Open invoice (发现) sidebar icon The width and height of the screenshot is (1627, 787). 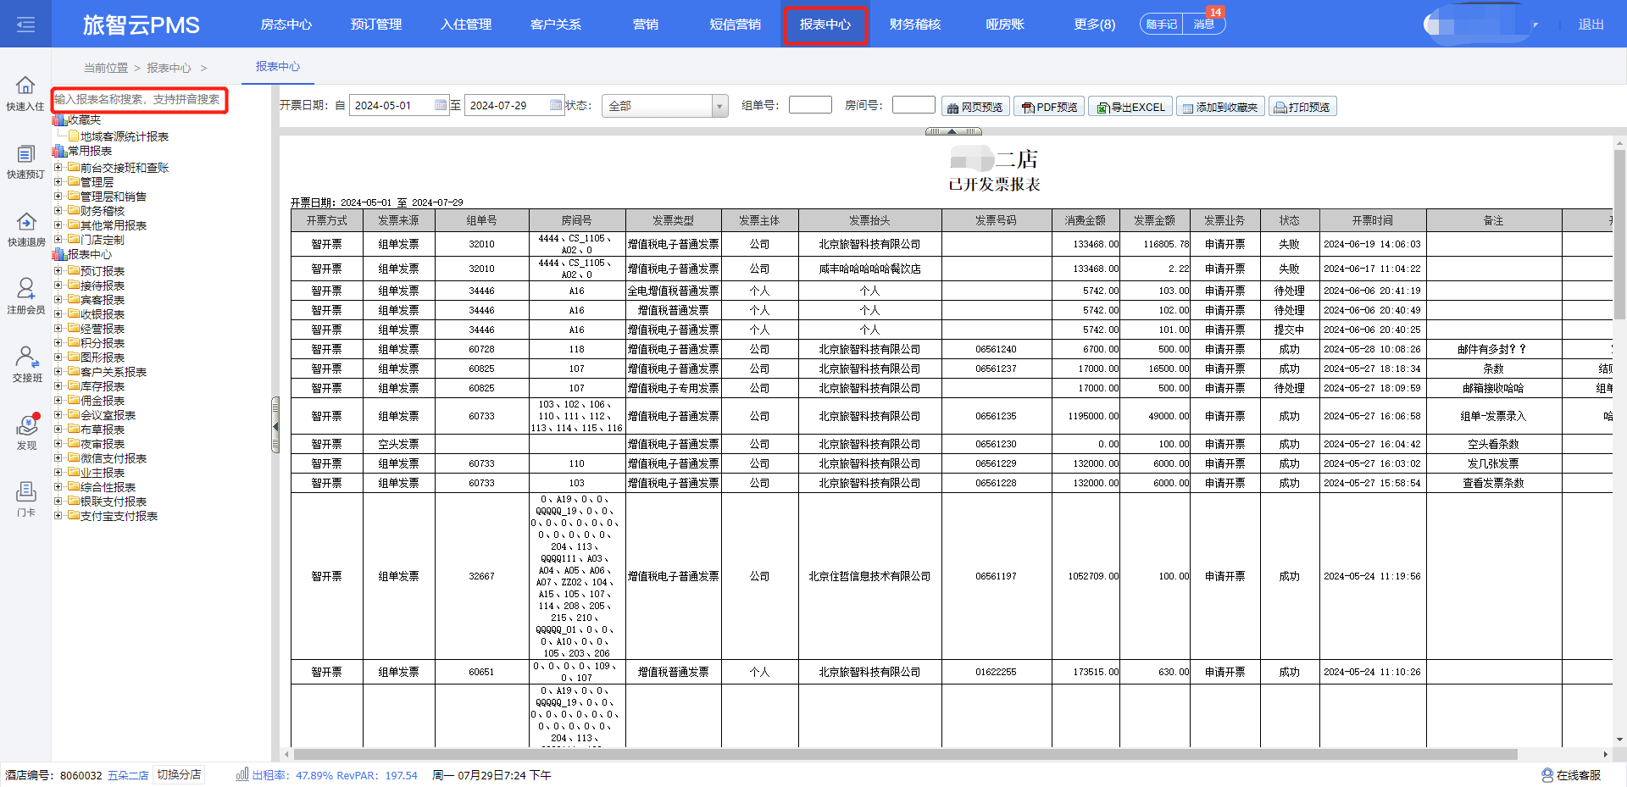point(25,432)
